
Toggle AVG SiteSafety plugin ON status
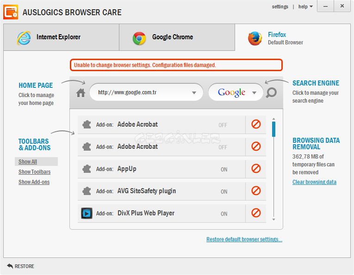pos(224,192)
